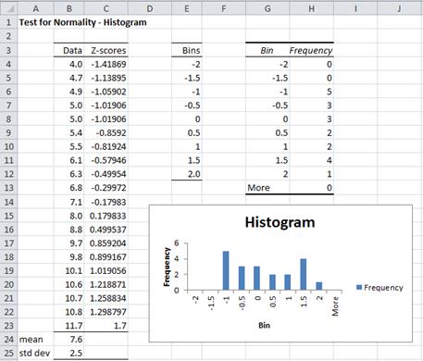423x361 pixels.
Task: Click the 'Bin' horizontal axis title
Action: [x=265, y=325]
